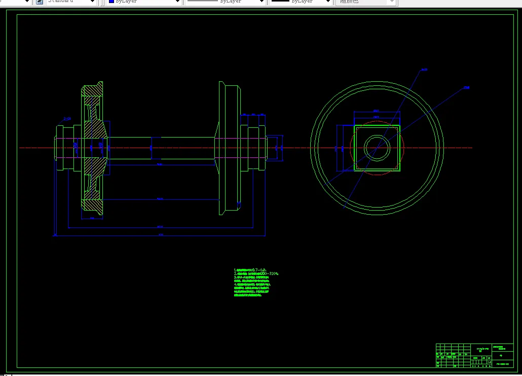Select the title block table on the drawing sheet
Image resolution: width=522 pixels, height=376 pixels.
(x=475, y=356)
